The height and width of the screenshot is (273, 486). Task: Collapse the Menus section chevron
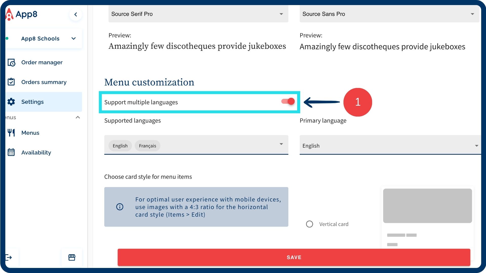click(78, 117)
